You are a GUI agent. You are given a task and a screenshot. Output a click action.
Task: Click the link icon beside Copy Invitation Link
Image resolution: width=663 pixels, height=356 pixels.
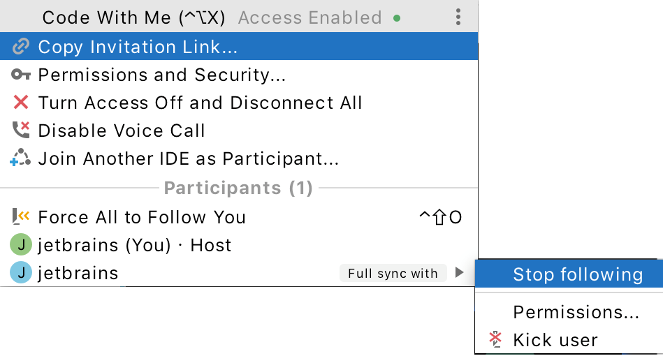coord(21,47)
